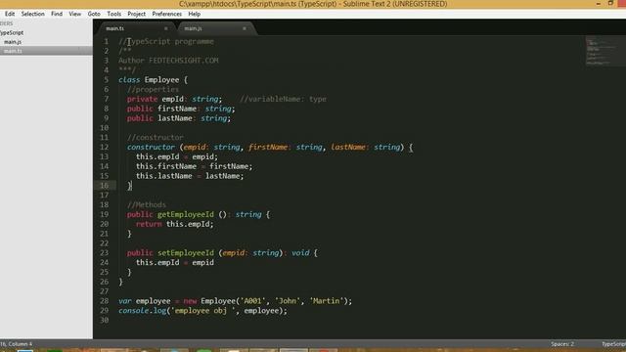Close the main.js tab
Screen dimensions: 626x352
(x=245, y=28)
